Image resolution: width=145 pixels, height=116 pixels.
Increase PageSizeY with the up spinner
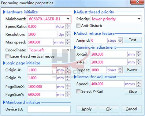coord(68,93)
